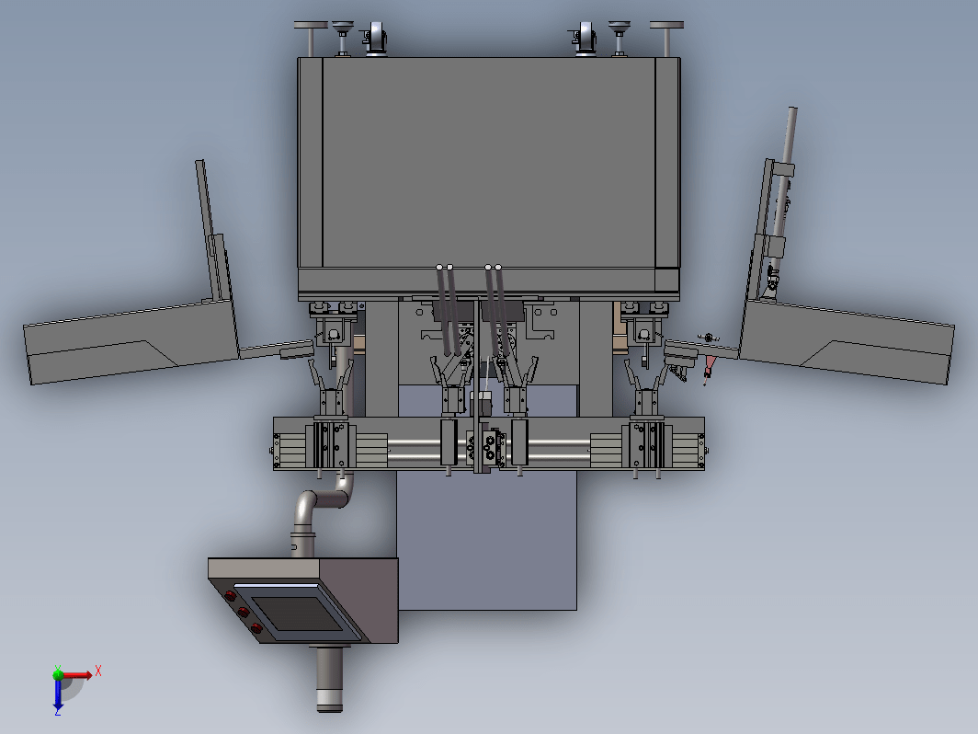This screenshot has width=978, height=734.
Task: Click the red X axis arrow of the triad
Action: [77, 675]
